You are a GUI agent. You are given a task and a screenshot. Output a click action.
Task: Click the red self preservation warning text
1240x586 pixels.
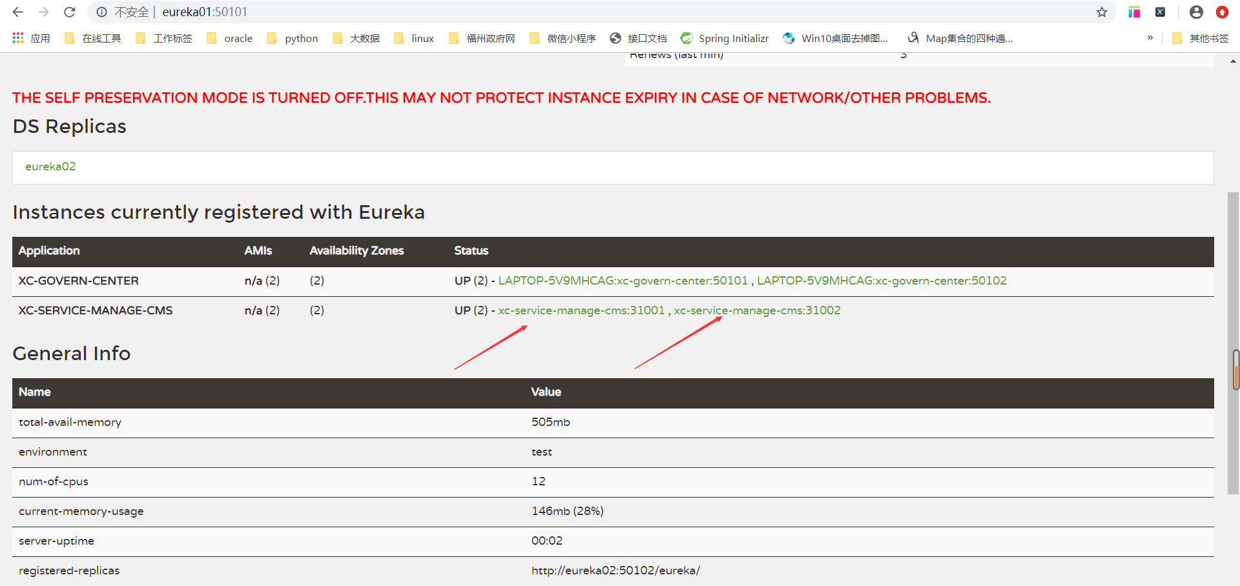tap(501, 97)
